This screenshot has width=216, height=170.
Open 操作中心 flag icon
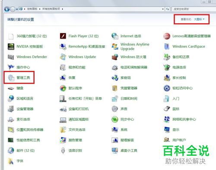point(11,67)
